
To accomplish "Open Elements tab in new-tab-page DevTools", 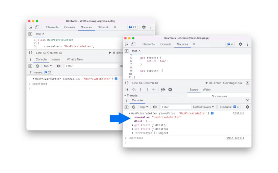I will point(148,44).
